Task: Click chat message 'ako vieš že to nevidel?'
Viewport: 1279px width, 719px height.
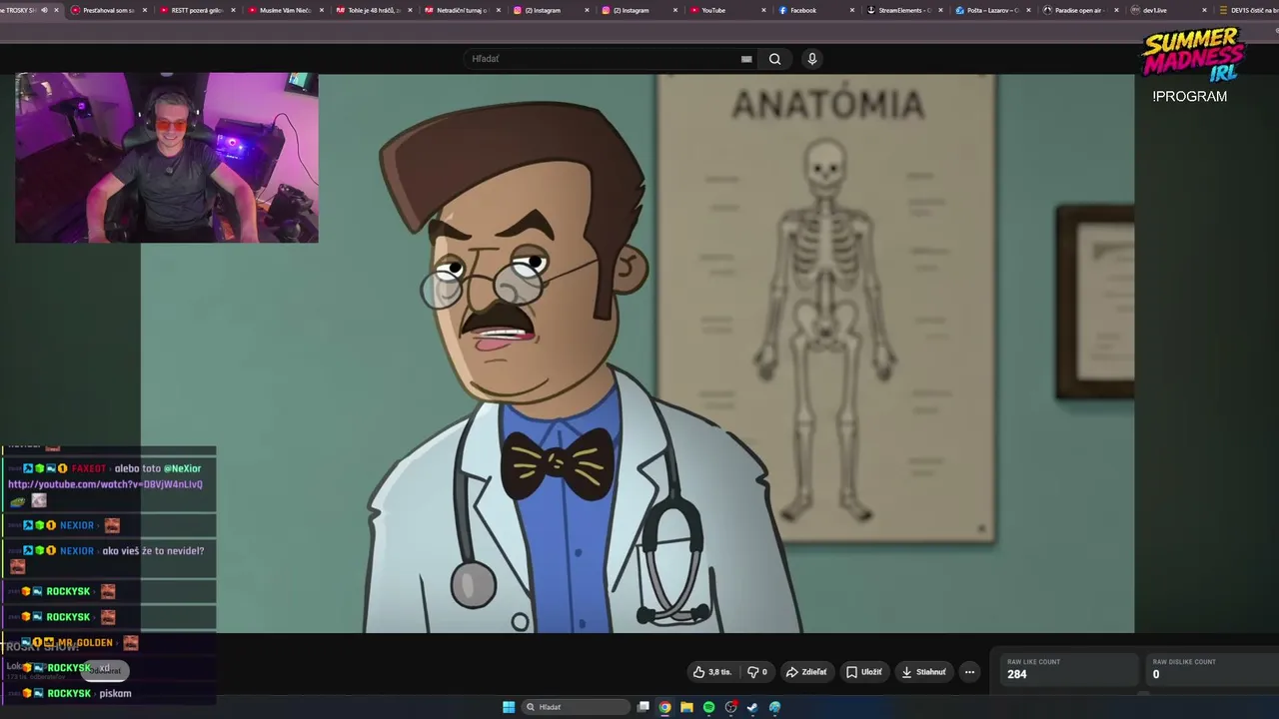Action: pyautogui.click(x=153, y=551)
